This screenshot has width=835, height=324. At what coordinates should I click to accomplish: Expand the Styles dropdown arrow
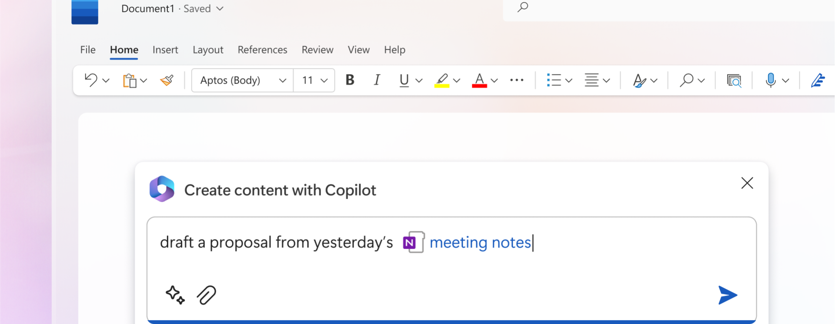pyautogui.click(x=654, y=80)
